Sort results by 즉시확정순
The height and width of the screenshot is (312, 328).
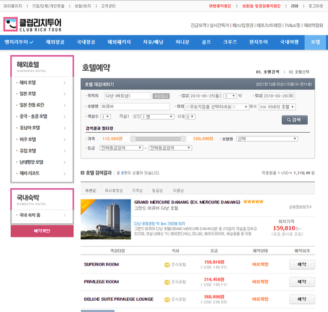click(x=114, y=191)
